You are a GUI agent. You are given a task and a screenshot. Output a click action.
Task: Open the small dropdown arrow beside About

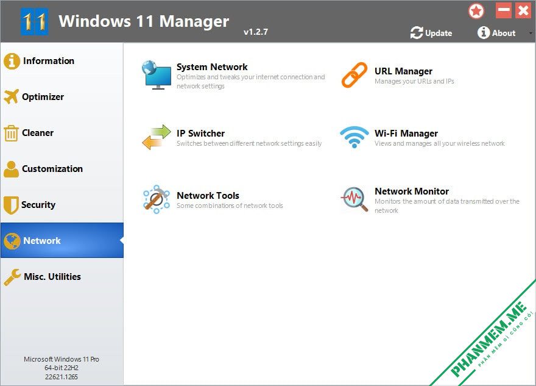(x=531, y=33)
